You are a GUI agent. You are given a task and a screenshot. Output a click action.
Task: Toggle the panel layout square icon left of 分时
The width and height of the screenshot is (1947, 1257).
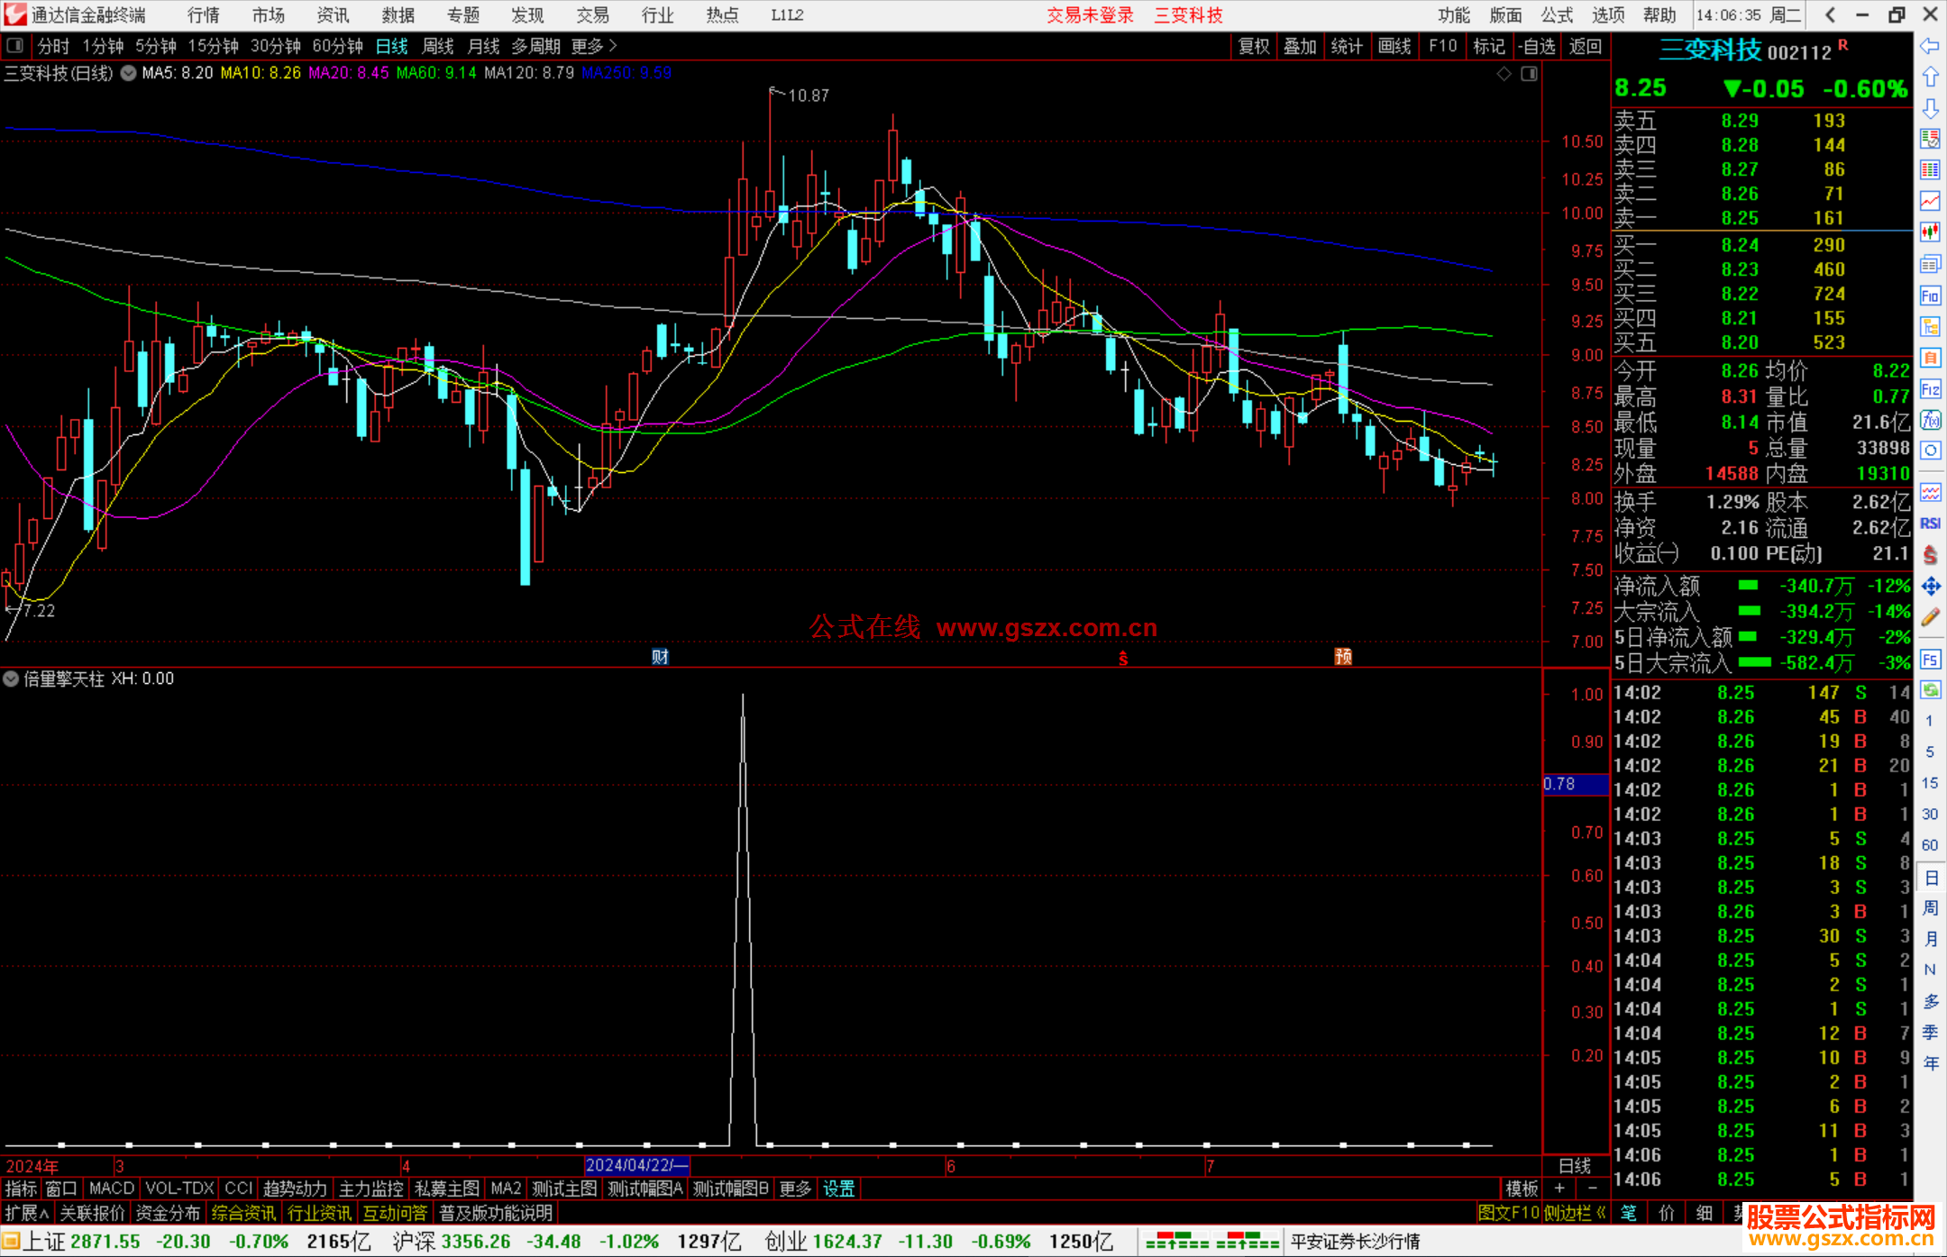(14, 45)
